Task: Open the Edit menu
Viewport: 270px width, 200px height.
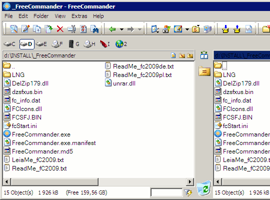Action: tap(23, 16)
